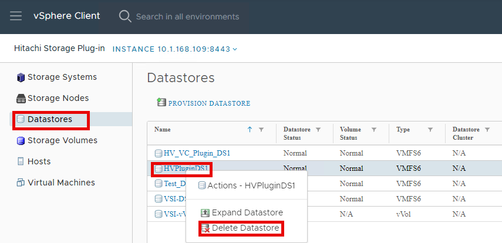Select Expand Datastore from context menu
The width and height of the screenshot is (502, 243).
247,212
